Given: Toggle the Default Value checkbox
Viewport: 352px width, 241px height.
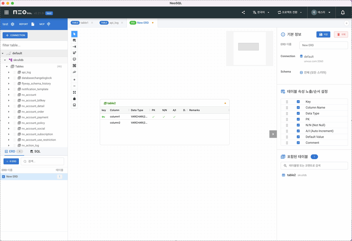Looking at the screenshot, I should click(298, 137).
